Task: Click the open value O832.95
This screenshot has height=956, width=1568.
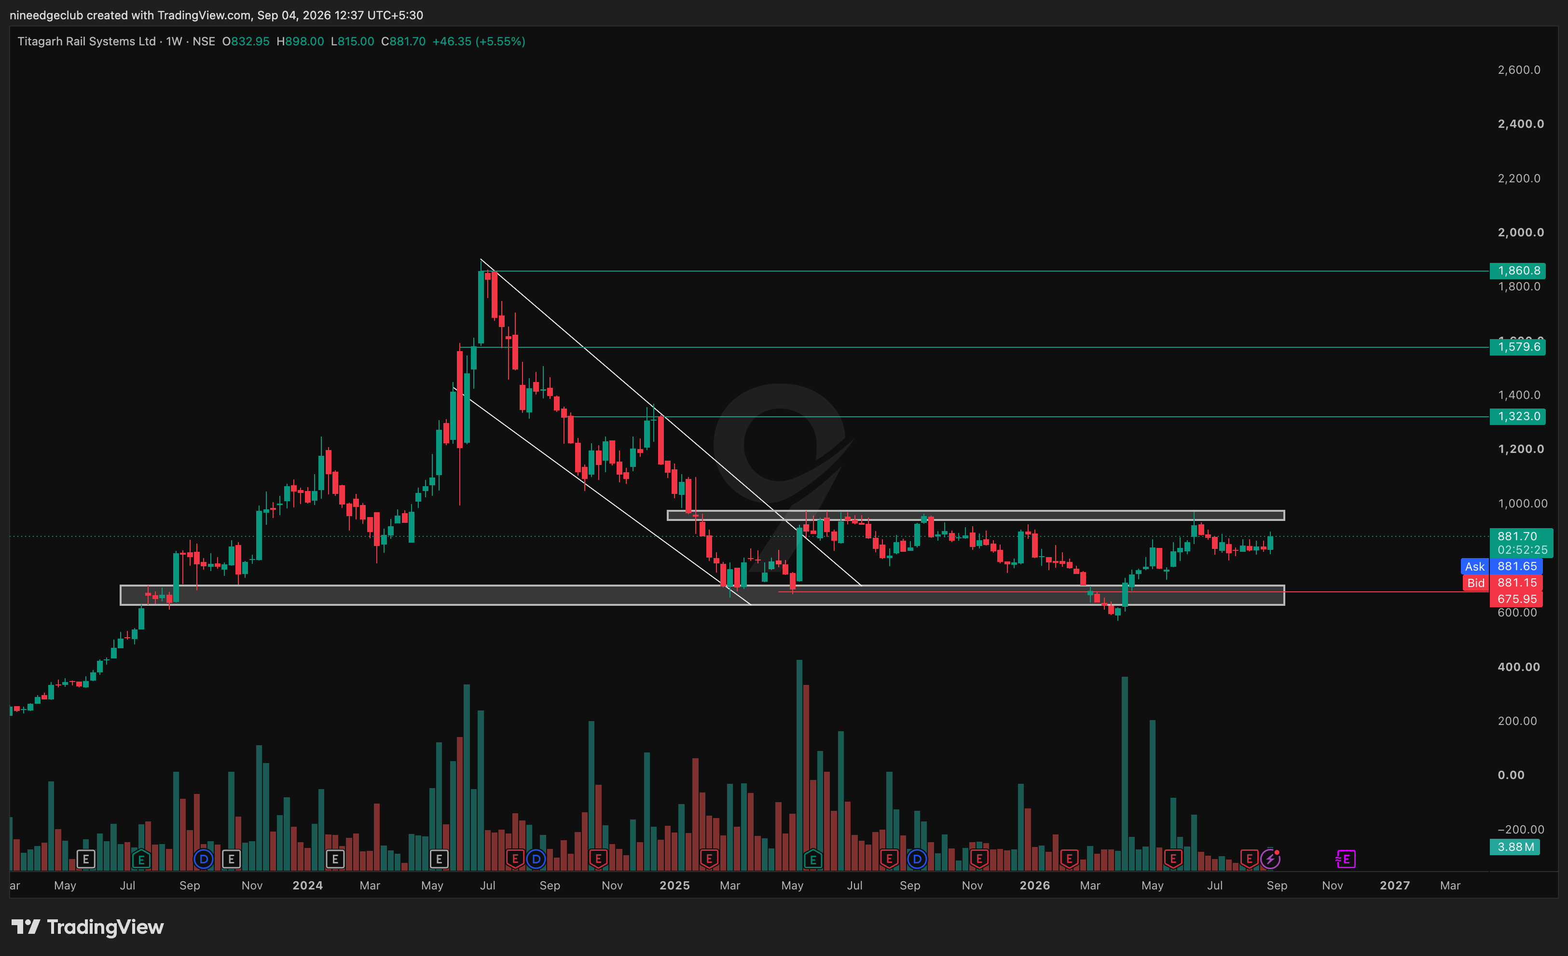Action: pyautogui.click(x=246, y=41)
